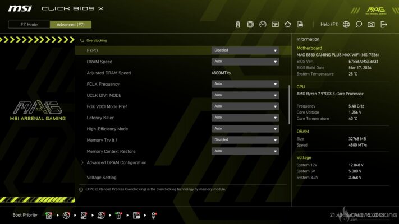Image resolution: width=399 pixels, height=224 pixels.
Task: Open the High-Efficiency Mode dropdown
Action: pyautogui.click(x=245, y=129)
